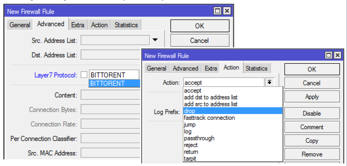Open the Action dropdown arrow
This screenshot has width=347, height=166.
[270, 83]
